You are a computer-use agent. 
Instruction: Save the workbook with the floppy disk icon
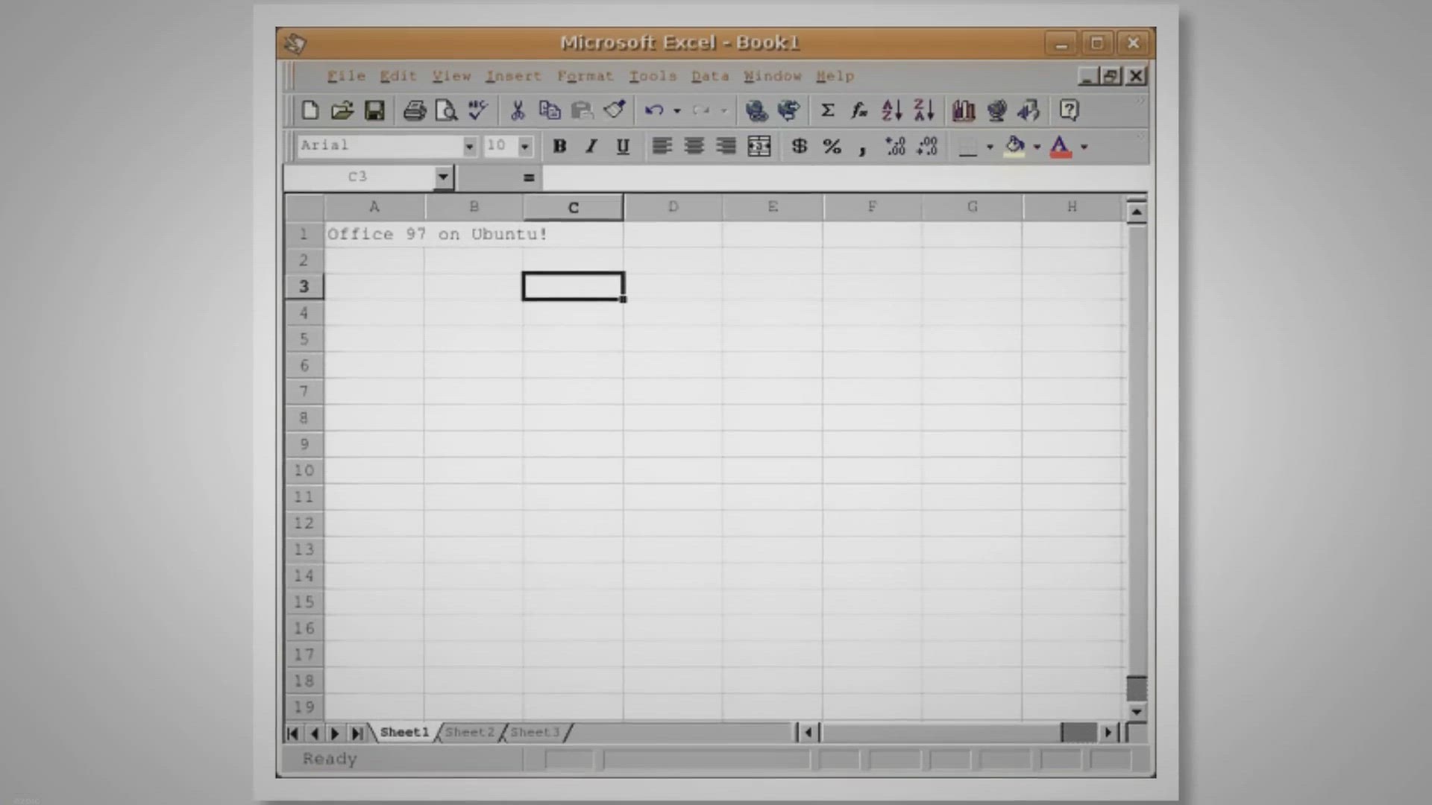(x=374, y=110)
